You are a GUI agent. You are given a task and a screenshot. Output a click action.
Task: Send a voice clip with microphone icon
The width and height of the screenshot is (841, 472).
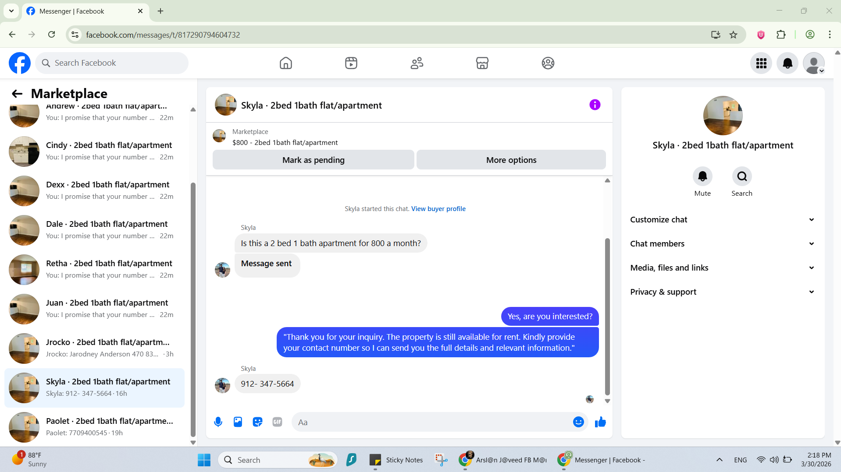click(x=218, y=422)
